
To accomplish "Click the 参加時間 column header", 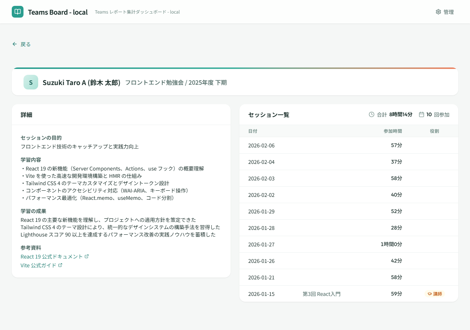I will point(393,131).
